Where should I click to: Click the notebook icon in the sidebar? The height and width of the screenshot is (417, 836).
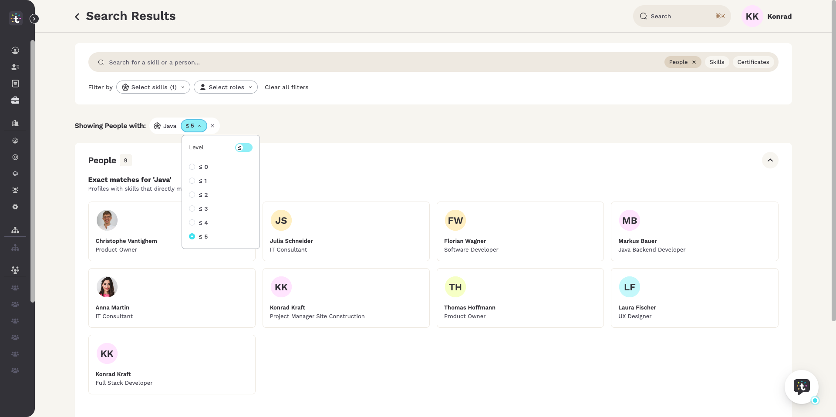(x=15, y=84)
